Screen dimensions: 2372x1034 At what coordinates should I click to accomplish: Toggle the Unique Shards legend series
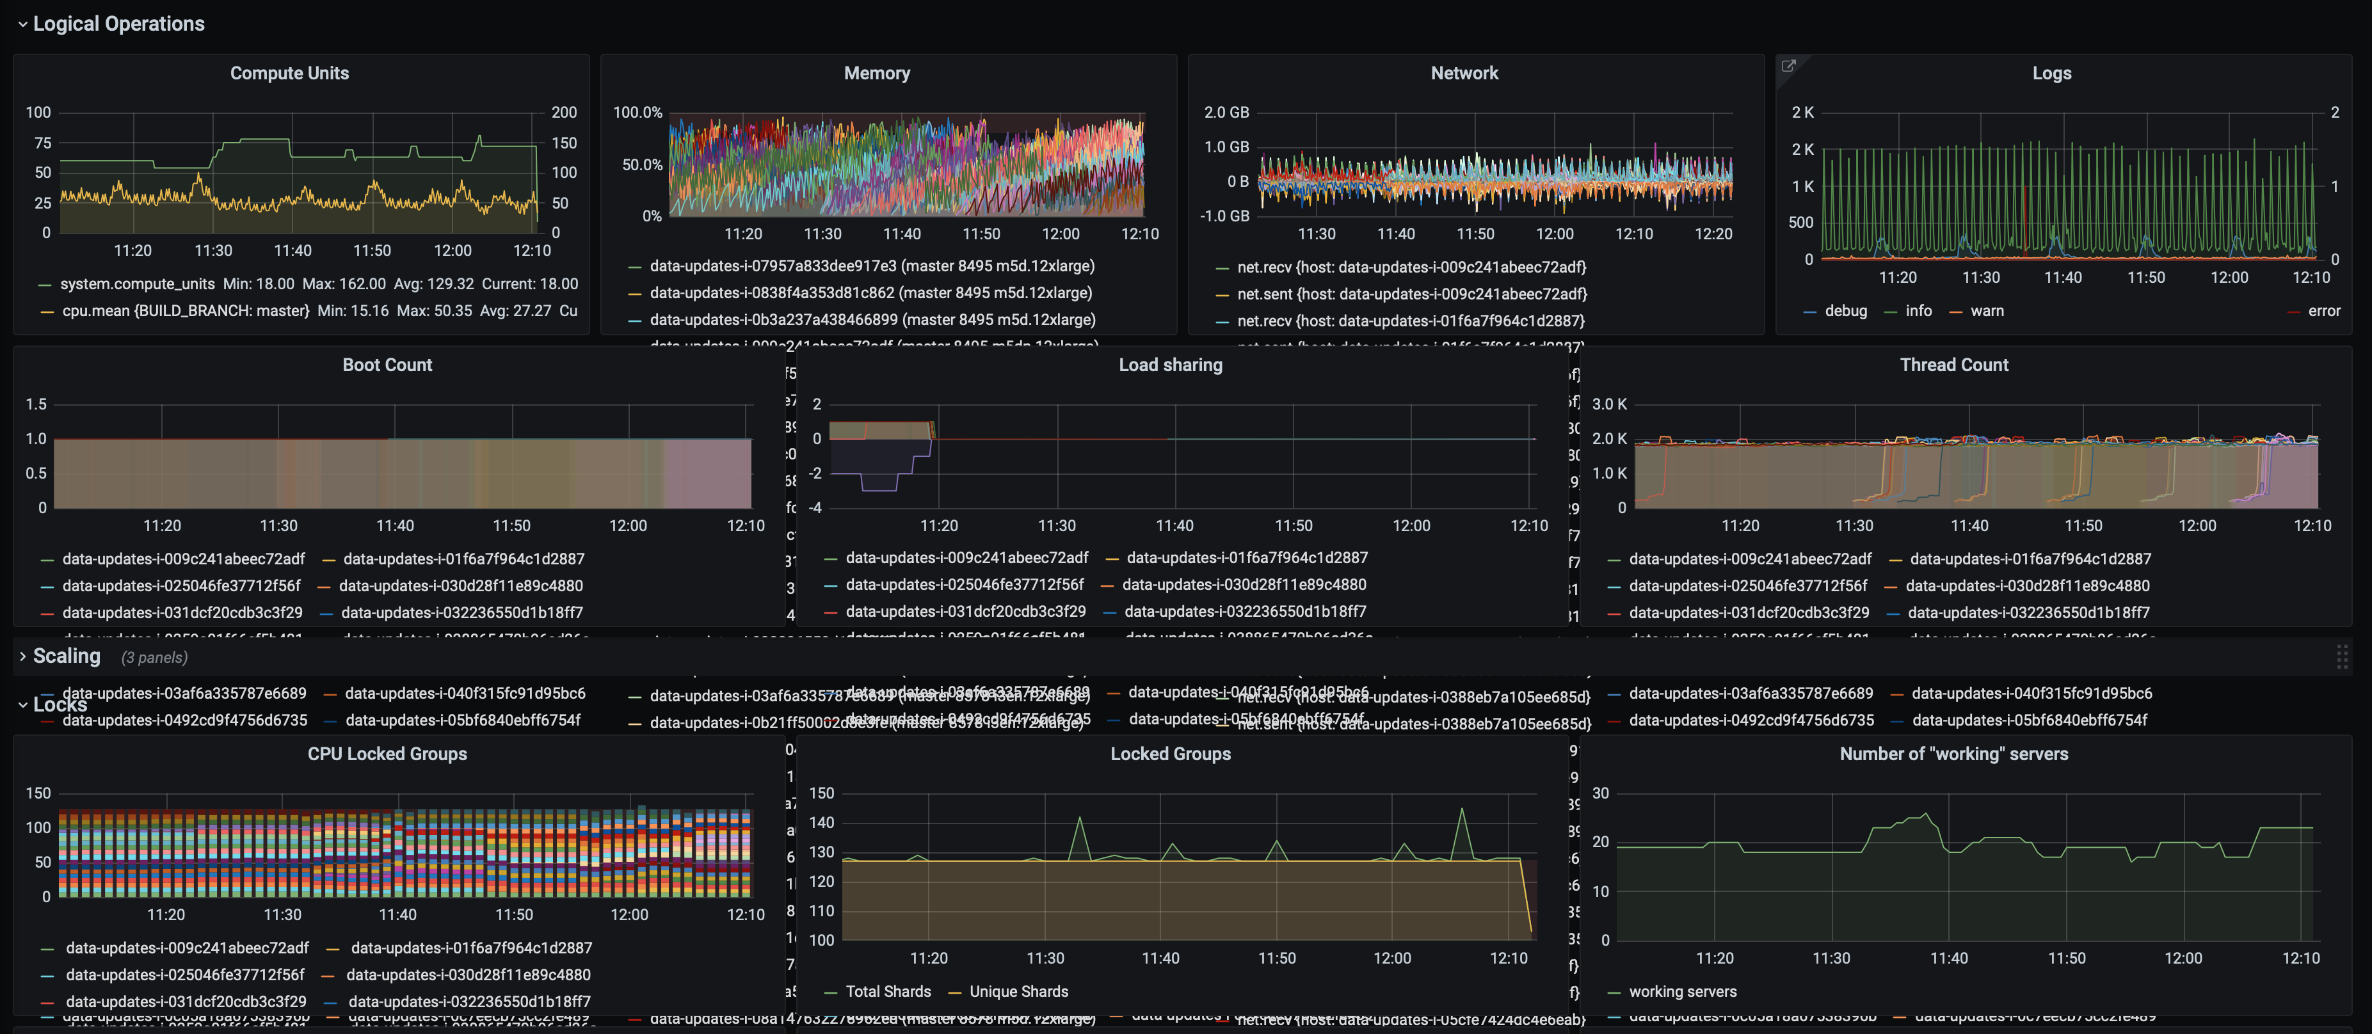pyautogui.click(x=1018, y=992)
